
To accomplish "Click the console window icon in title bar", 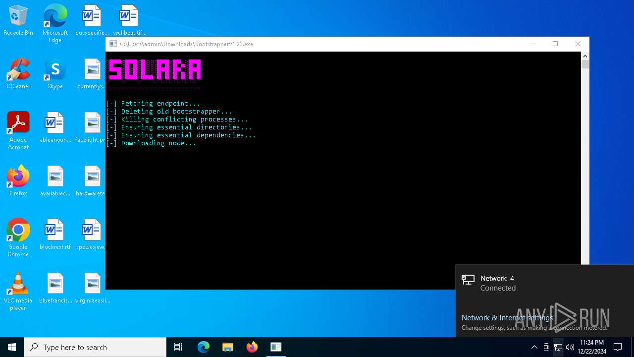I will click(113, 44).
